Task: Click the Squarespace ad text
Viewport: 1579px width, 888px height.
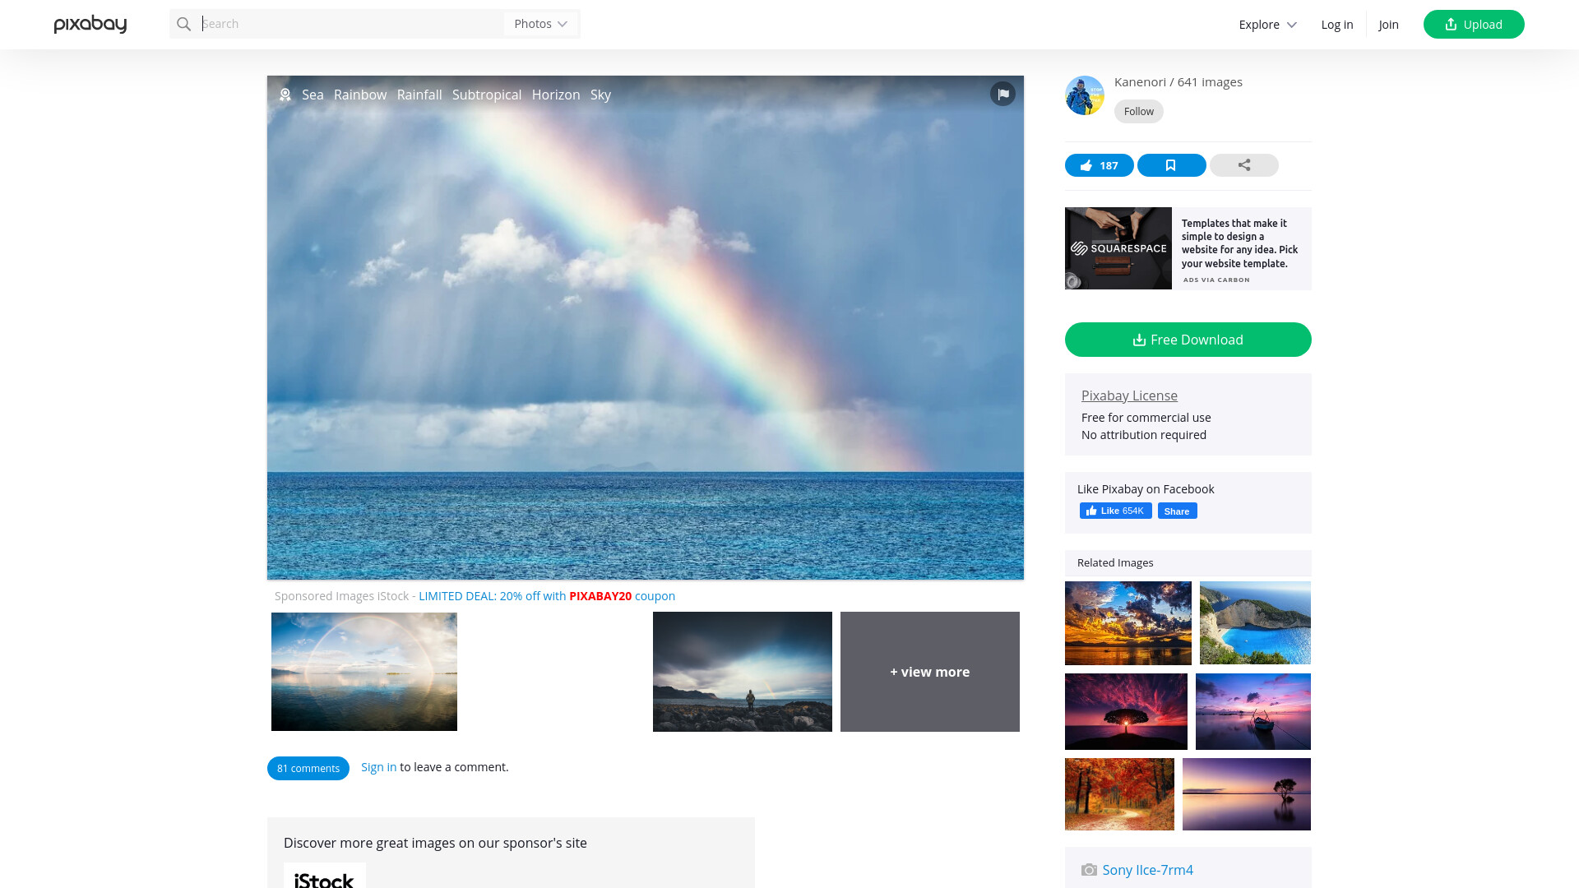Action: (1240, 243)
